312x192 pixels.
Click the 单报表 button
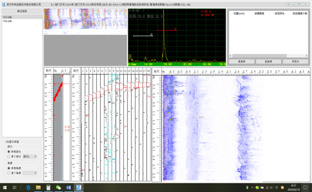pyautogui.click(x=242, y=62)
